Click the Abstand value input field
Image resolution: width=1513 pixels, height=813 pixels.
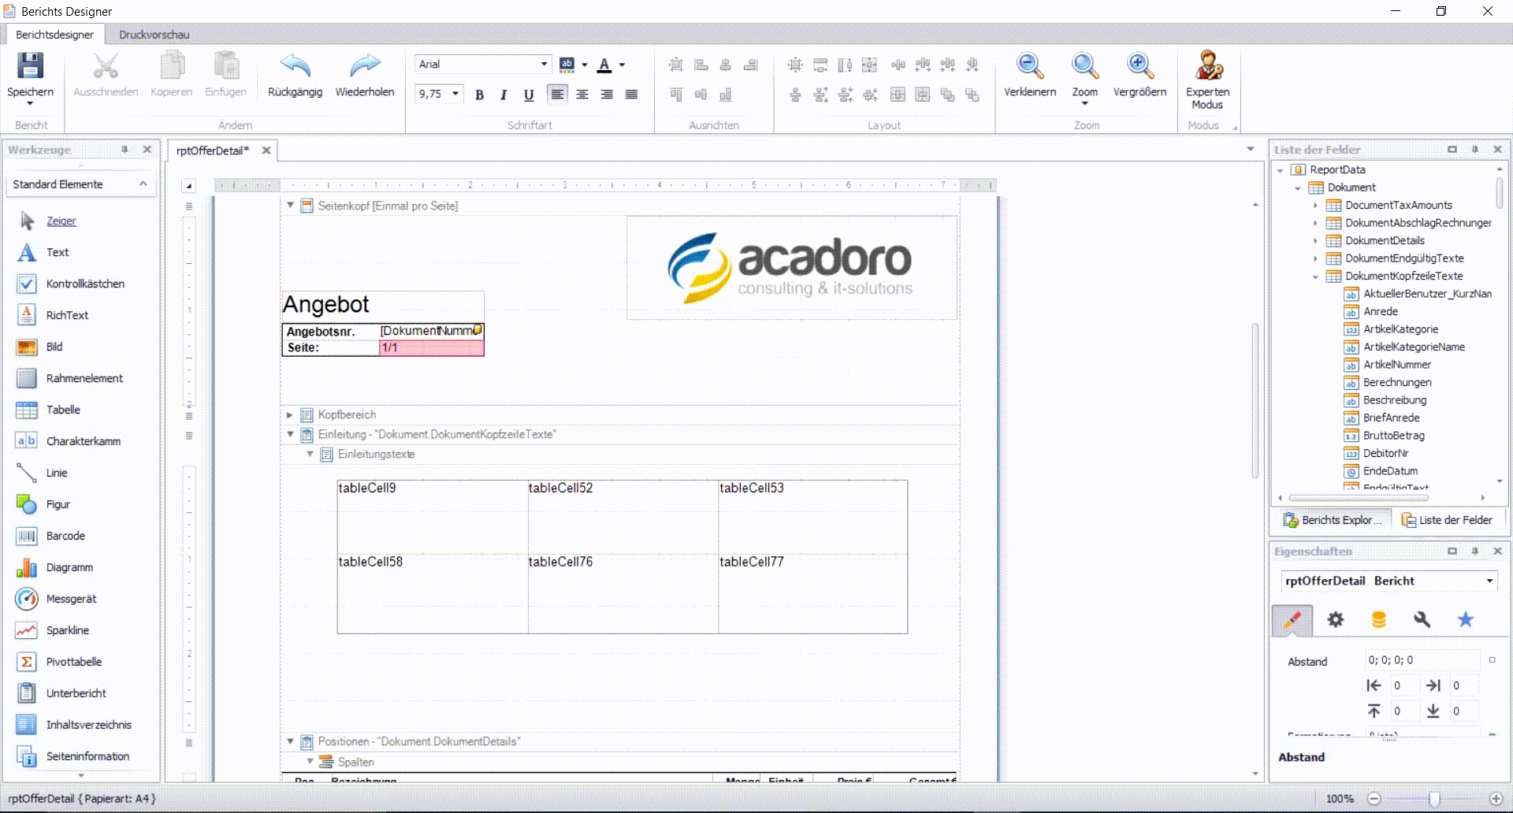point(1421,660)
